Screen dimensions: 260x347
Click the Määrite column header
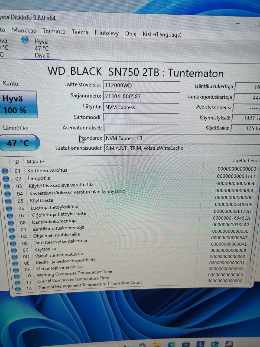(35, 162)
